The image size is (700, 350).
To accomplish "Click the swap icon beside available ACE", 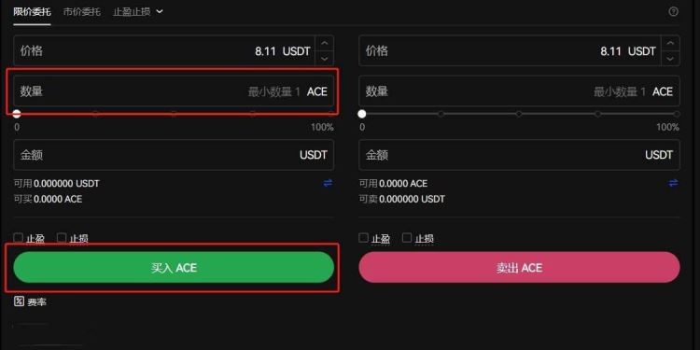I will coord(673,183).
